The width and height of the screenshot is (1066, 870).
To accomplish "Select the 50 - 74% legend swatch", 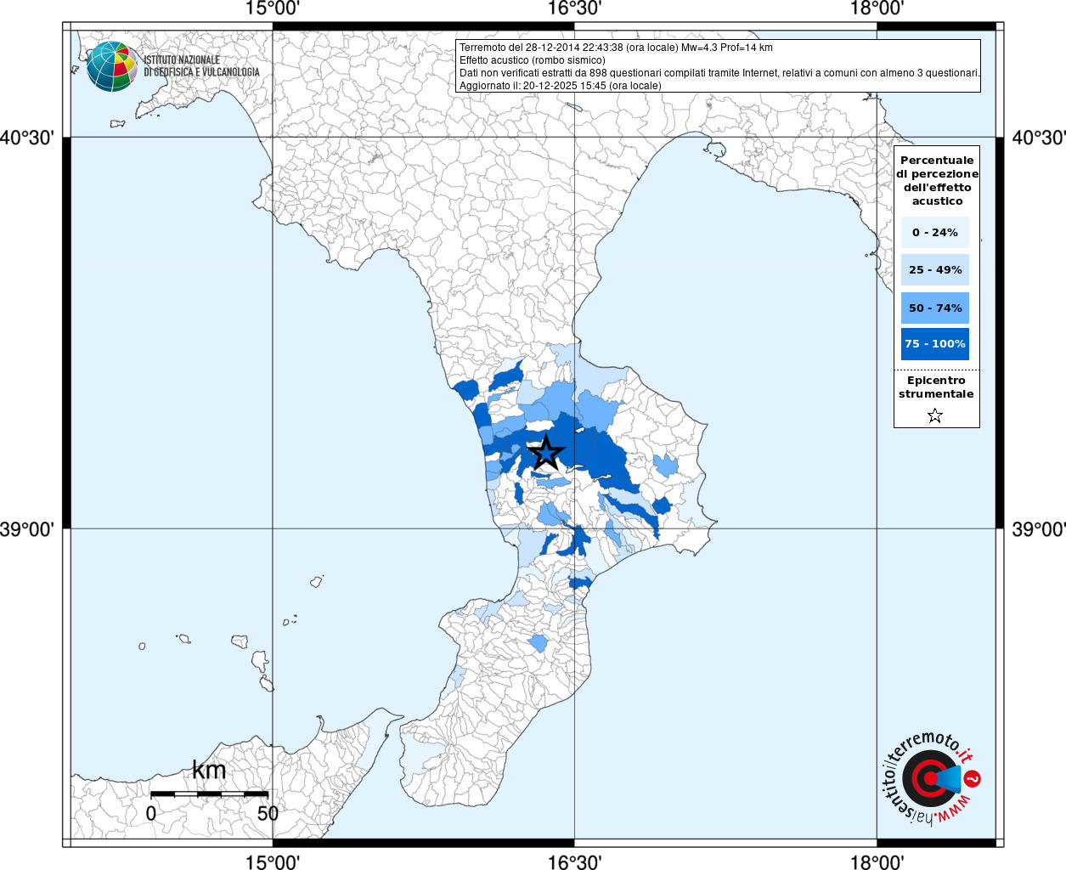I will click(x=935, y=308).
